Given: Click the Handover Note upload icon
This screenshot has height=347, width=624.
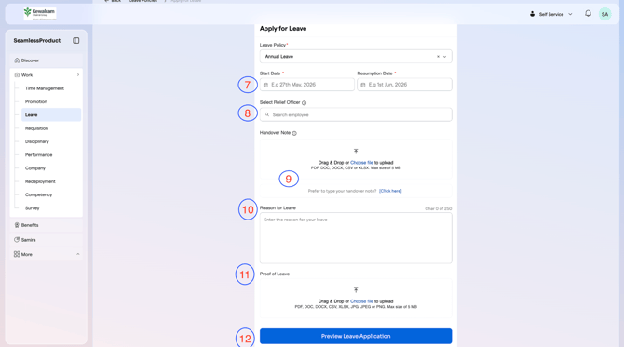Looking at the screenshot, I should 356,152.
